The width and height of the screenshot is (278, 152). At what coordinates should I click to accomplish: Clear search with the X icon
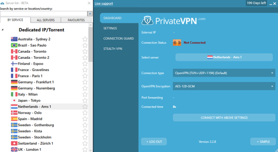[90, 14]
